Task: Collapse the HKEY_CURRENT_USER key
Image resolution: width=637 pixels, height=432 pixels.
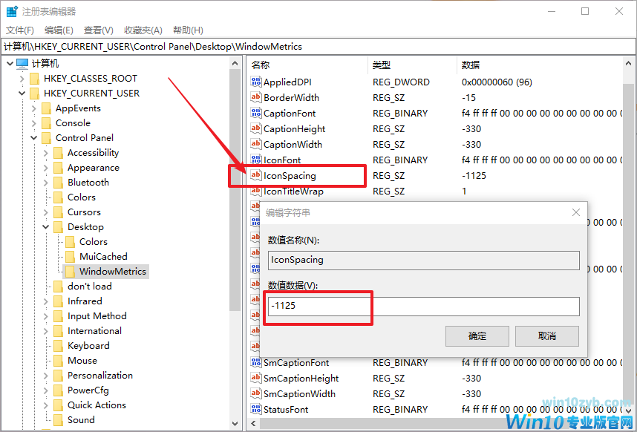Action: 22,94
